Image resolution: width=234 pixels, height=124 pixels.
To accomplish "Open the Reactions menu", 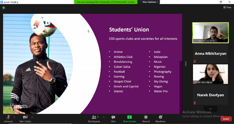I will (x=160, y=119).
